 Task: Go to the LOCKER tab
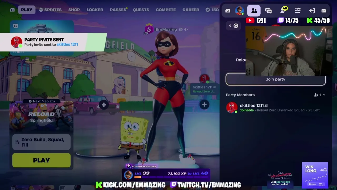click(95, 10)
